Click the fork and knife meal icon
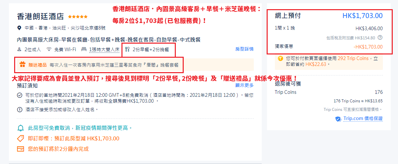Screen dimensions: 398x164 (x=128, y=50)
